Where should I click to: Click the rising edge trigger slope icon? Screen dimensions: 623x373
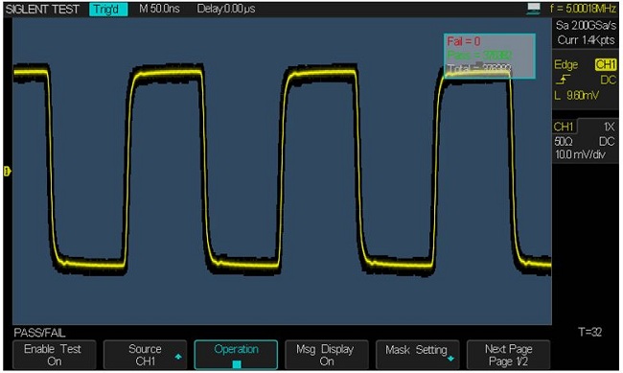(563, 80)
